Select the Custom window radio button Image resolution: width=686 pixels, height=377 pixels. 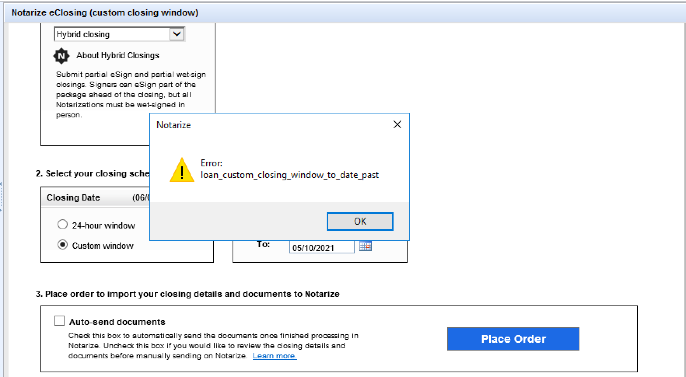62,245
